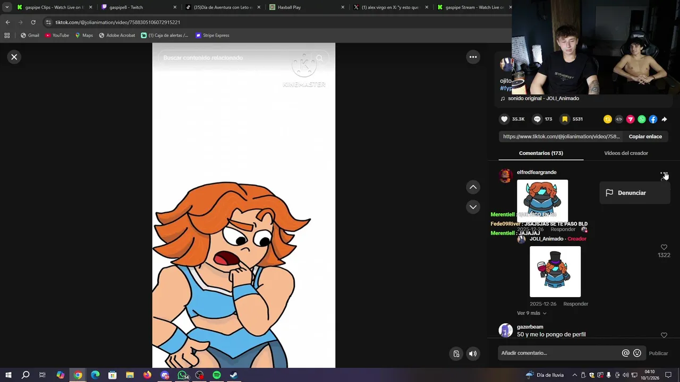Expand Ver 9 más replies
The image size is (680, 382).
(531, 313)
